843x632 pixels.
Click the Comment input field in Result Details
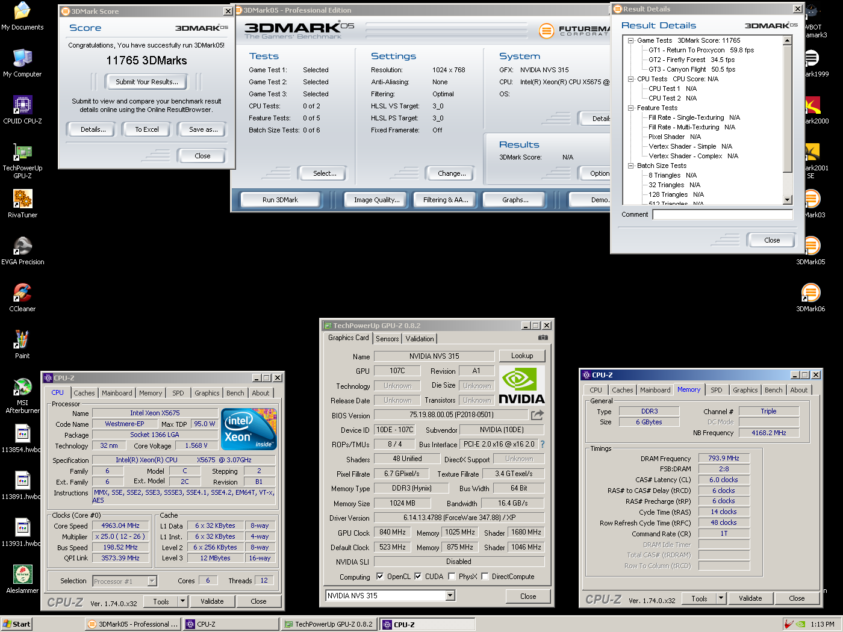click(x=723, y=214)
